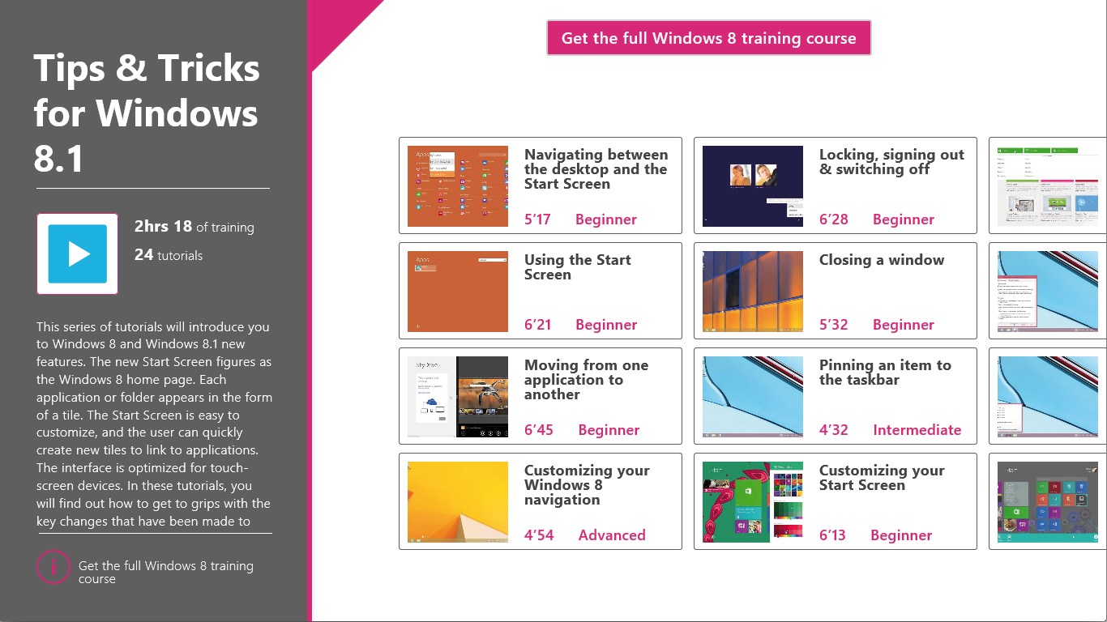Click 'Beginner' label on Closing a window card
Image resolution: width=1107 pixels, height=622 pixels.
tap(904, 325)
